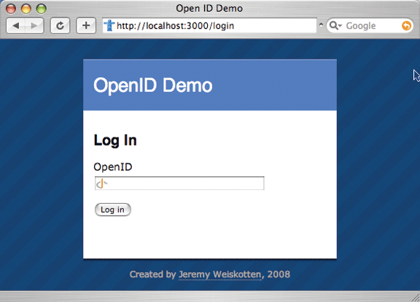Screen dimensions: 420x302
Task: Open the magnifying glass search options dropdown
Action: [x=335, y=25]
